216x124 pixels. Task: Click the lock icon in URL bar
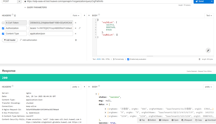(x=25, y=2)
